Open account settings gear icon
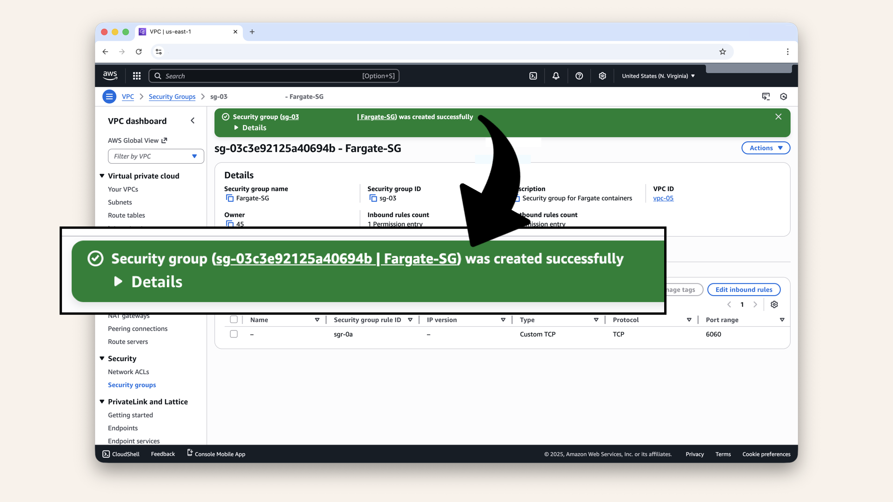Screen dimensions: 893x502 (x=602, y=75)
